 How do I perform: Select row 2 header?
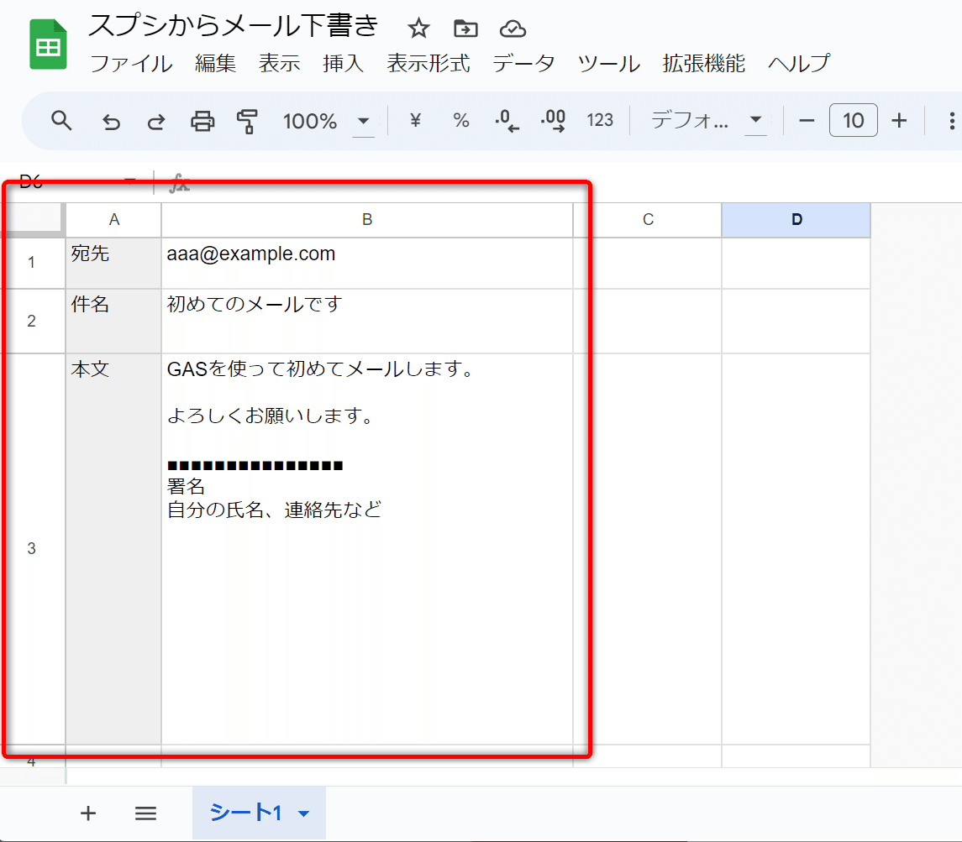point(32,321)
